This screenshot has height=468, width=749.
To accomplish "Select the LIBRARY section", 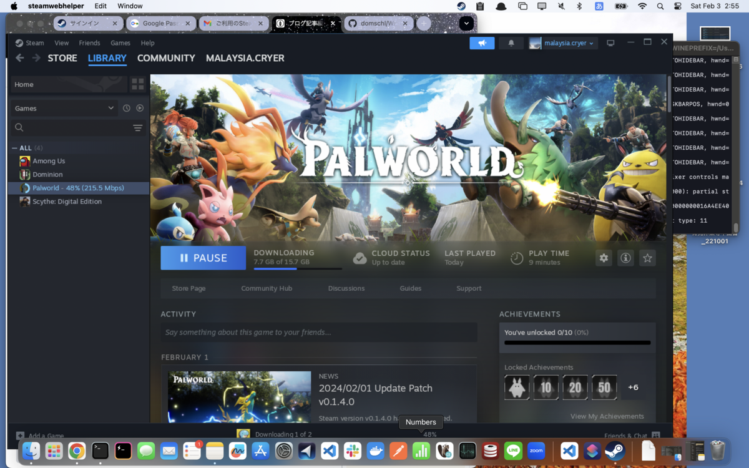I will [x=107, y=58].
